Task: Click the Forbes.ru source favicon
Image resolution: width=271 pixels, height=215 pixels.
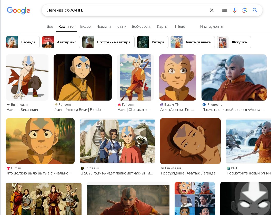Action: [x=82, y=168]
